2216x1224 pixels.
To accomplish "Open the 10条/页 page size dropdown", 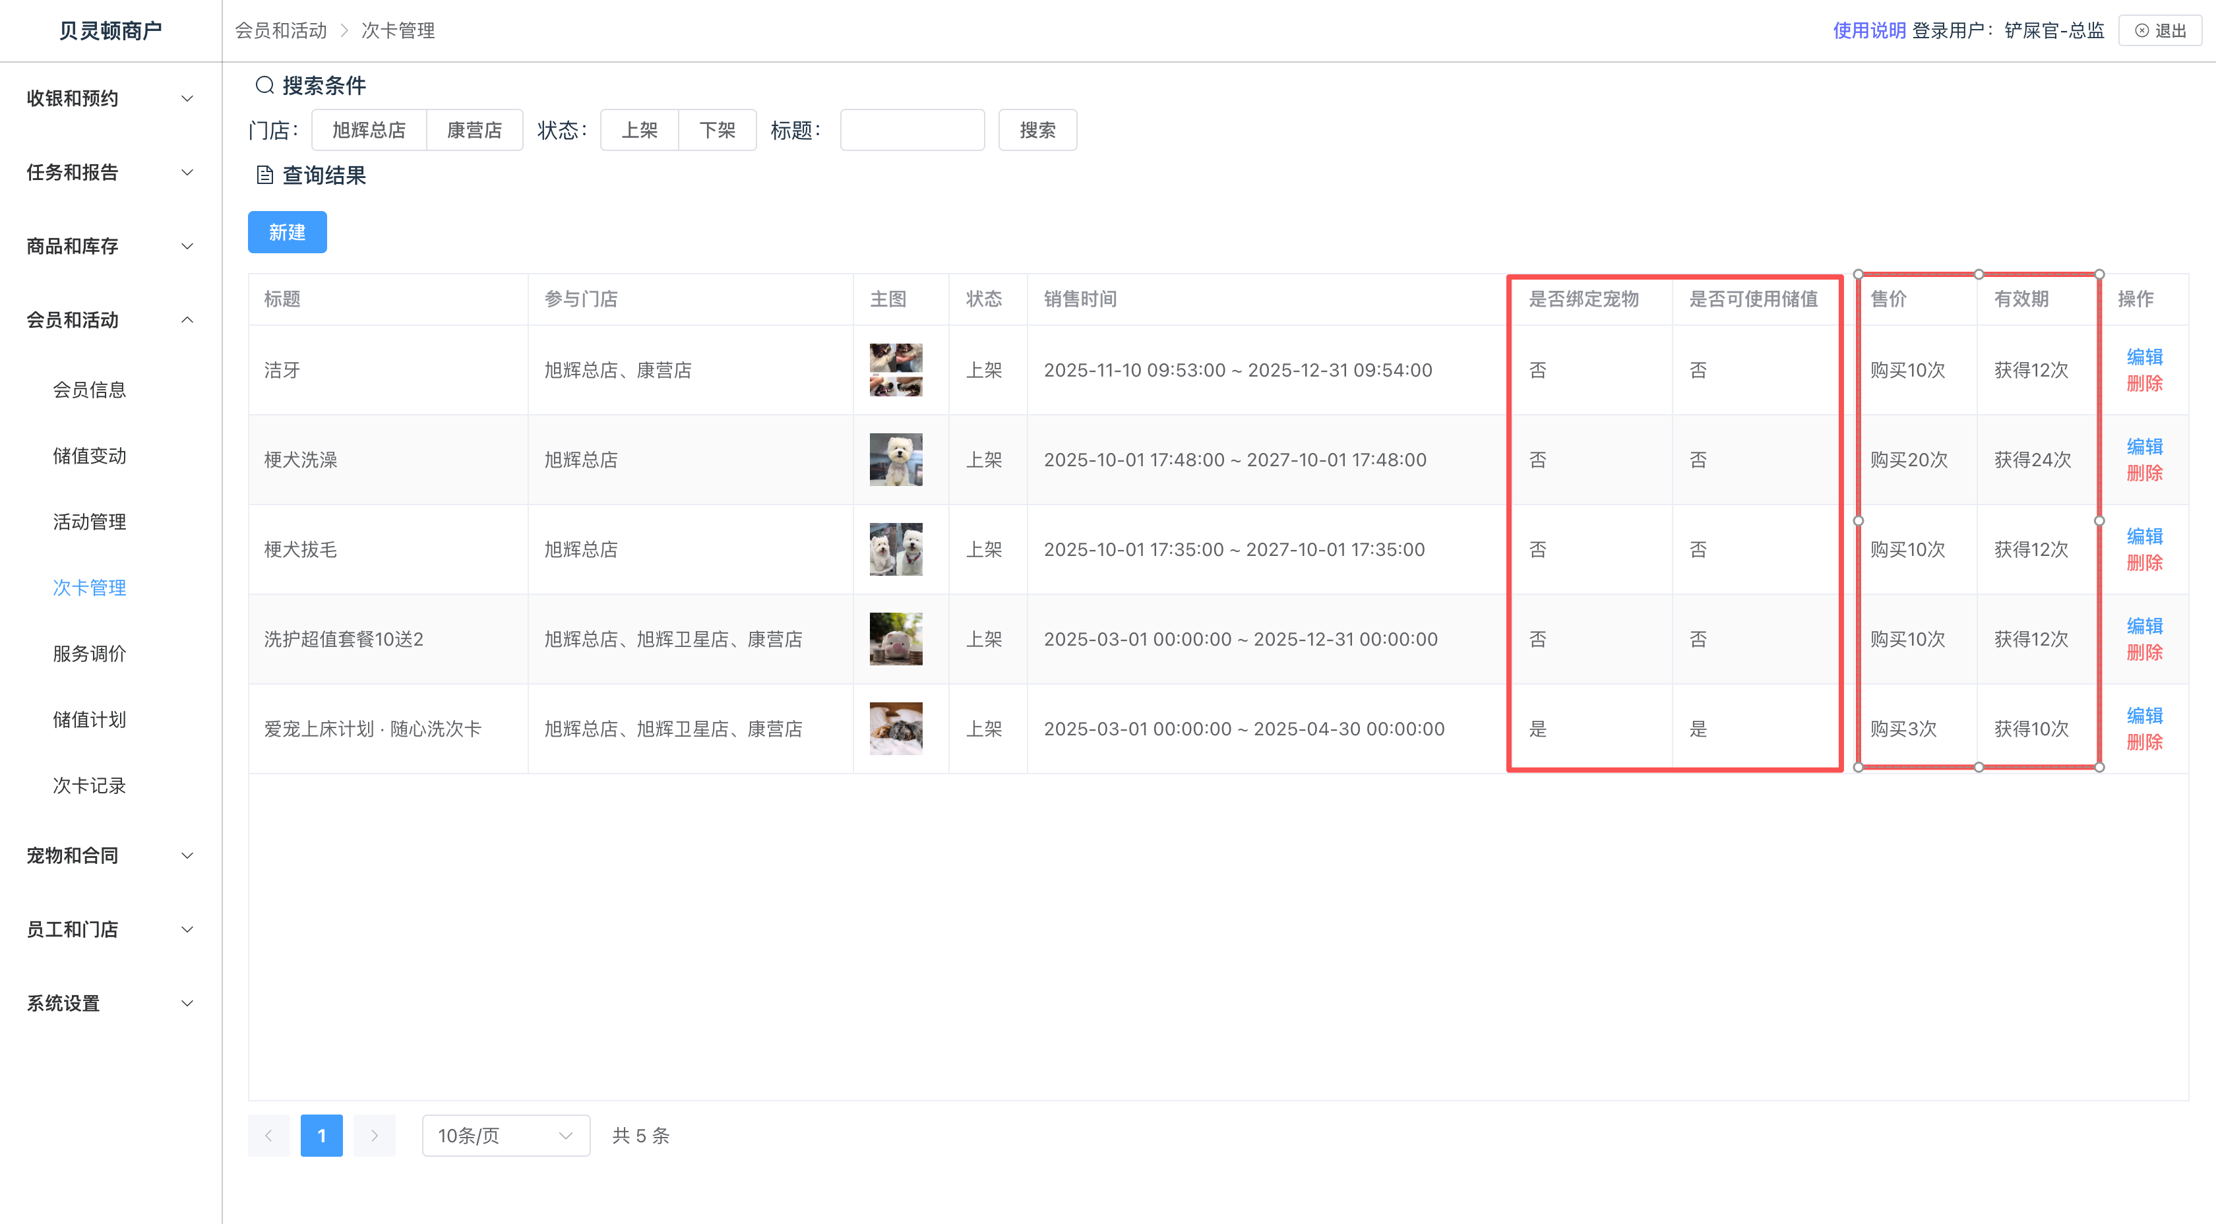I will pos(505,1136).
